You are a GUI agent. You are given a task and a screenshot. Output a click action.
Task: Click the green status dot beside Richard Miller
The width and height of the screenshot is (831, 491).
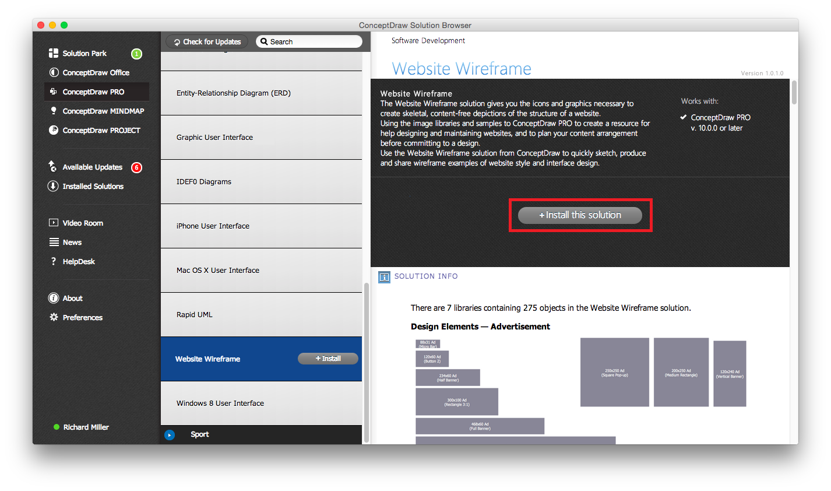(x=57, y=427)
